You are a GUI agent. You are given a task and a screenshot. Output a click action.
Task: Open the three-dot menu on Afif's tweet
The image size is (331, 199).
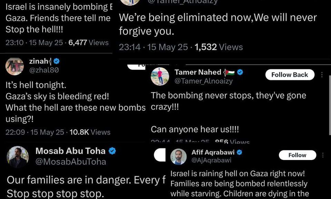[x=323, y=155]
